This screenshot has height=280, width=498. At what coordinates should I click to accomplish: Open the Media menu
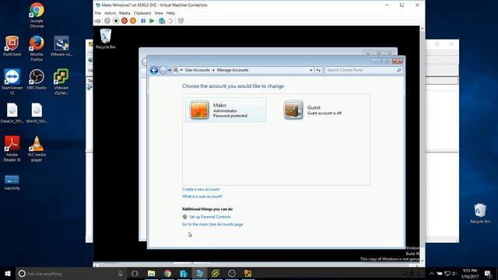click(x=124, y=13)
